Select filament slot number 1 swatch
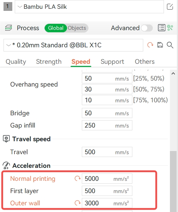Screen dimensions: 178x212 (8, 6)
